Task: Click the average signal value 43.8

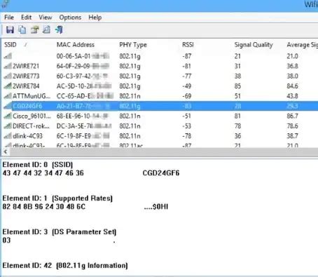Action: [x=292, y=96]
